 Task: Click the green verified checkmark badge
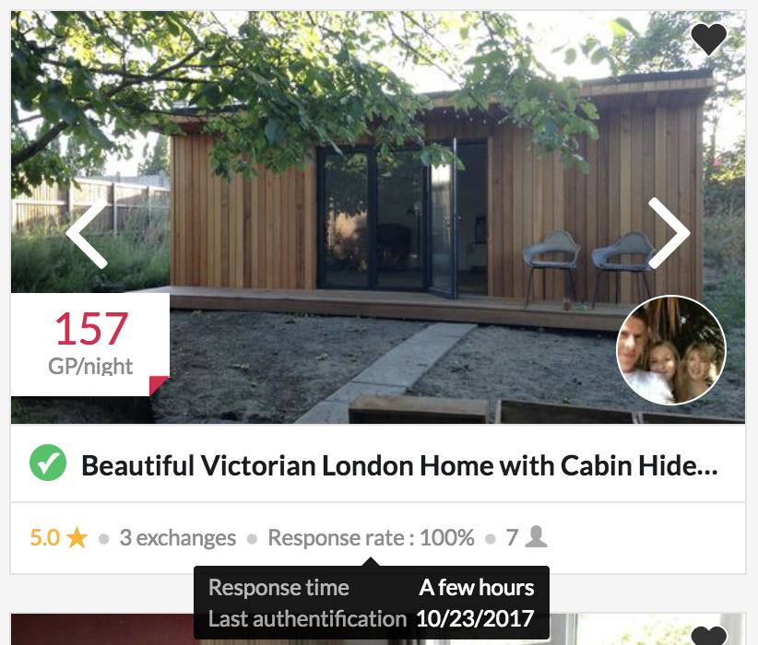pyautogui.click(x=48, y=463)
